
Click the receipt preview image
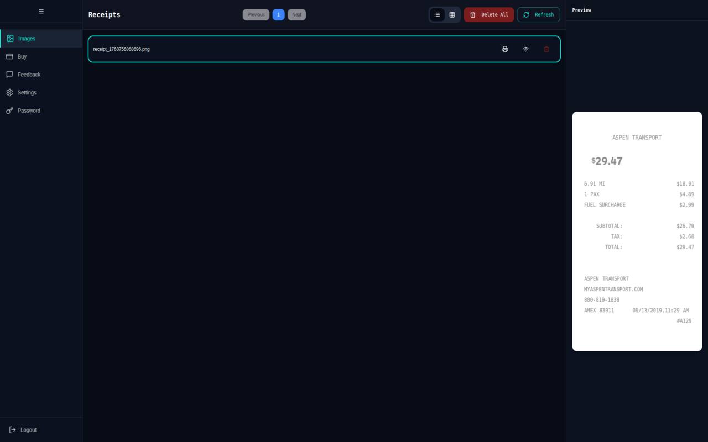[637, 231]
